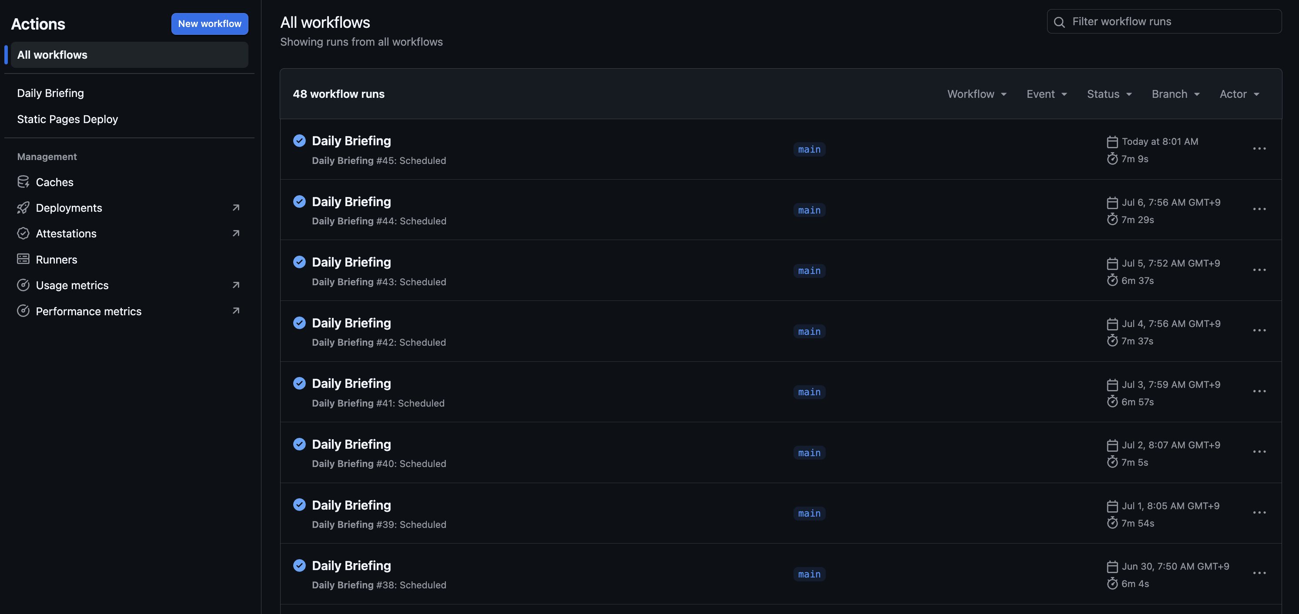This screenshot has height=614, width=1299.
Task: Click success check icon of run #42
Action: tap(299, 323)
